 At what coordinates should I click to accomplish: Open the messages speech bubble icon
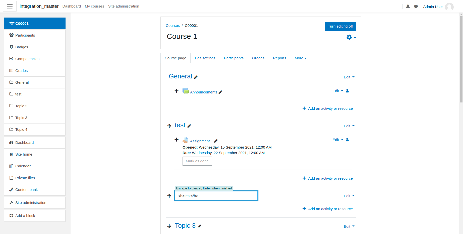[x=416, y=7]
